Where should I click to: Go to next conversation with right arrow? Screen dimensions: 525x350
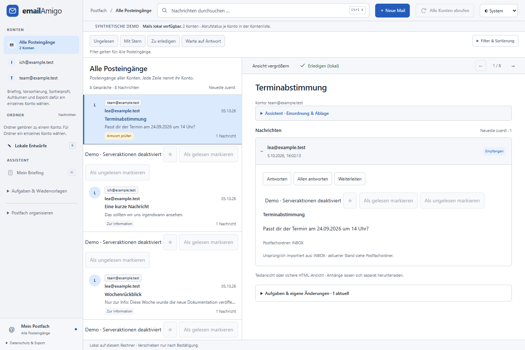(x=513, y=66)
